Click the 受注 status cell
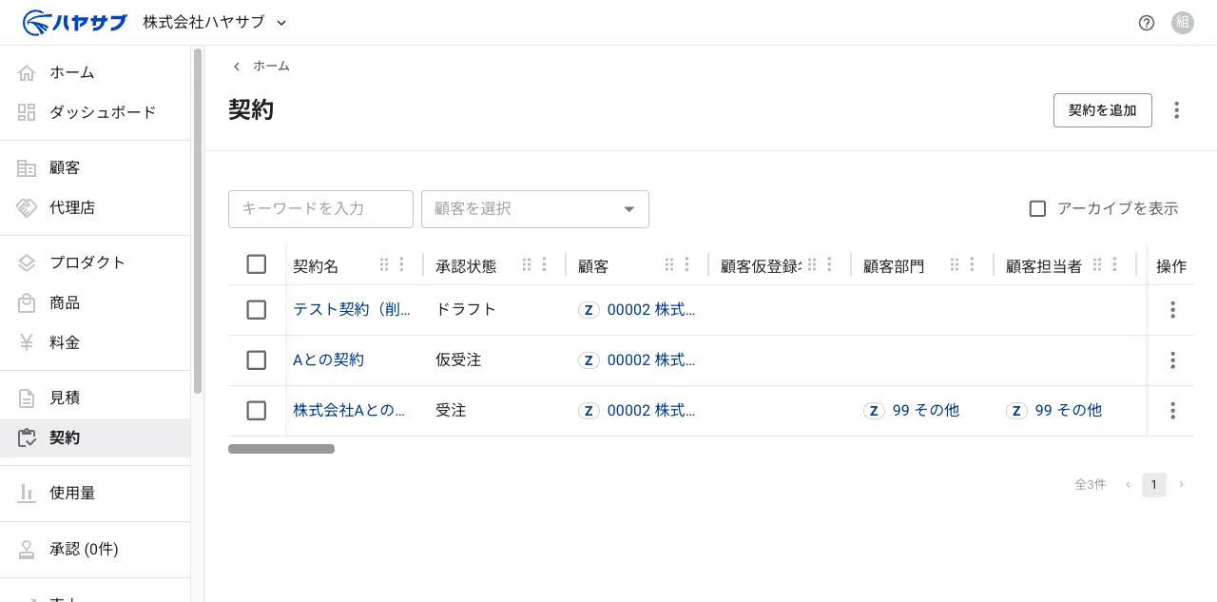Viewport: 1217px width, 602px height. 451,411
